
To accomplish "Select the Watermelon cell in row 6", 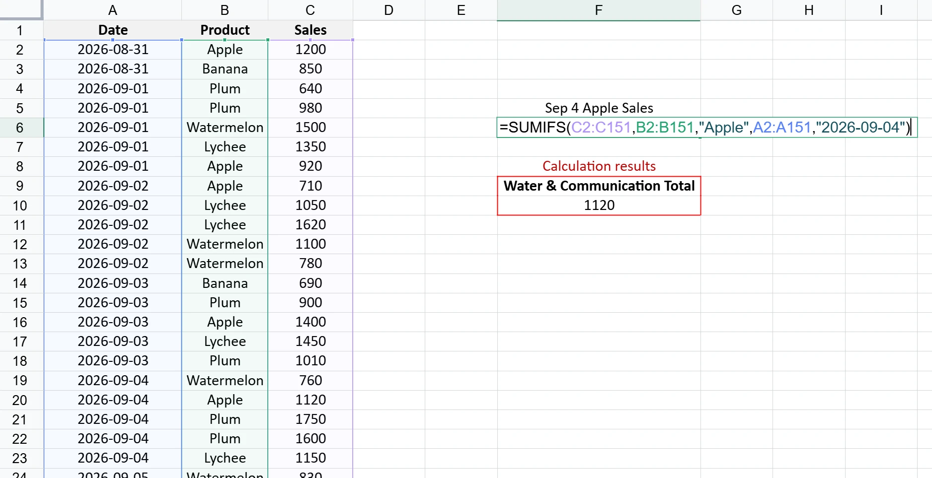I will pyautogui.click(x=225, y=128).
